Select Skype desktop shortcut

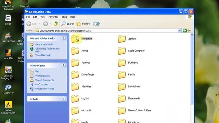click(x=8, y=20)
